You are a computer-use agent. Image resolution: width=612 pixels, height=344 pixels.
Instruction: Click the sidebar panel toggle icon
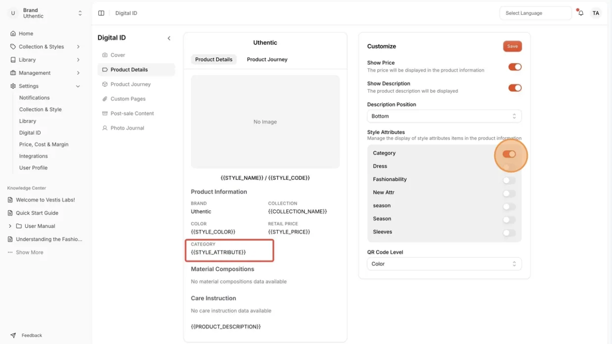click(x=101, y=13)
